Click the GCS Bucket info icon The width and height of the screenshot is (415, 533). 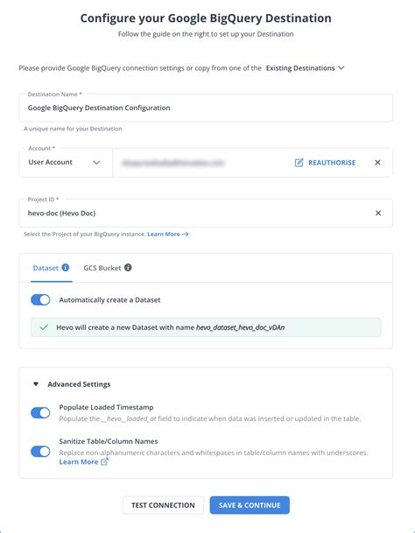click(x=128, y=268)
